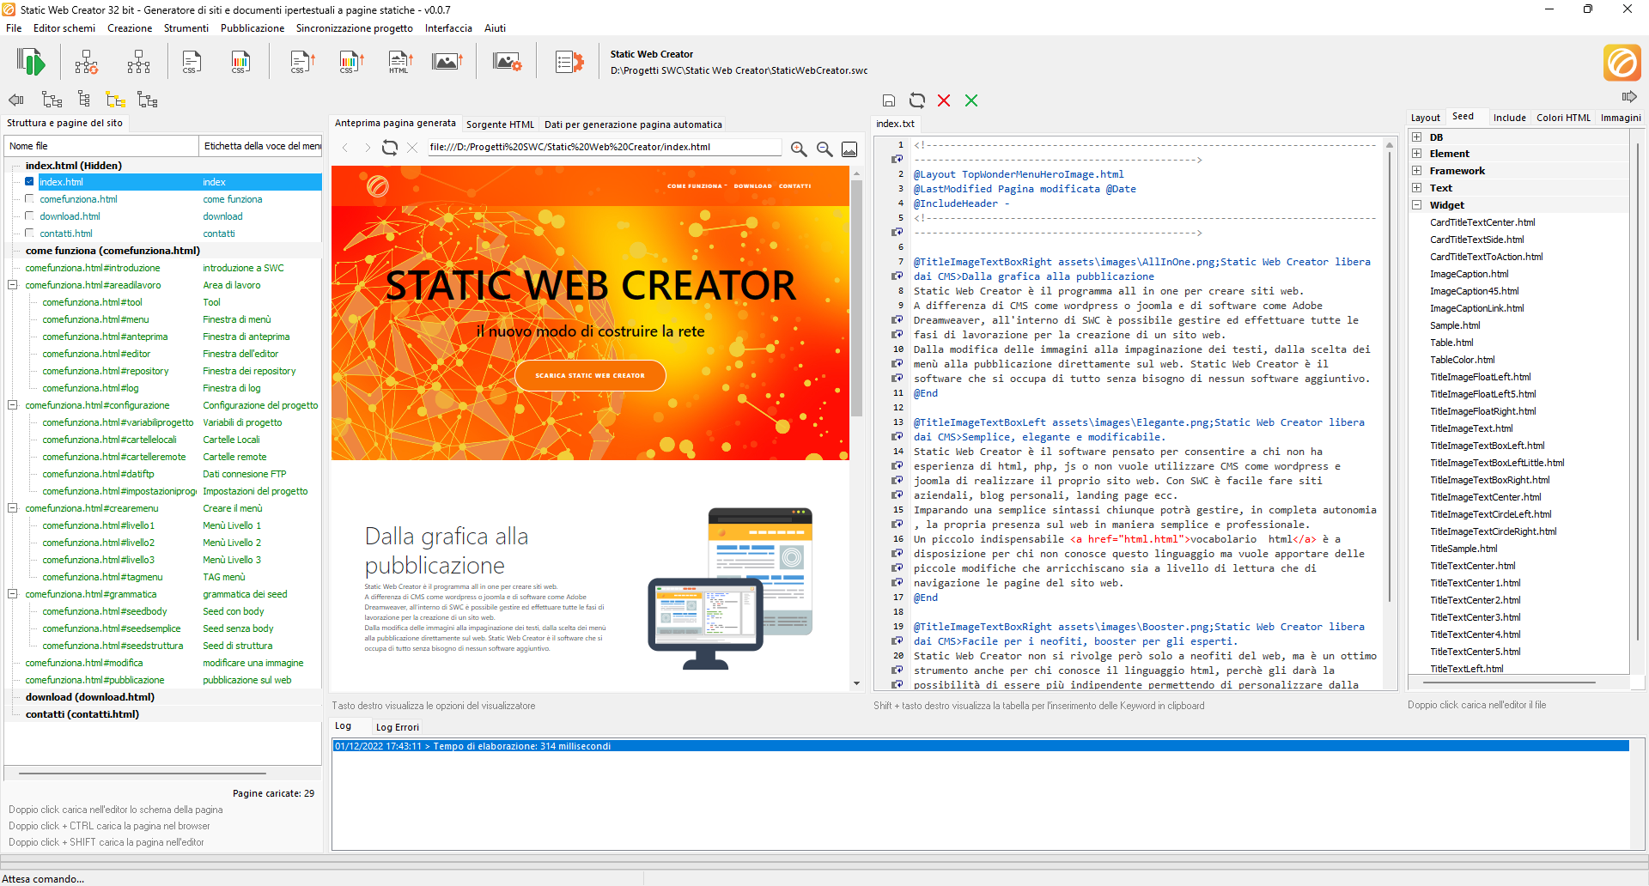Click the orange Static Web Creator logo

pos(1622,63)
